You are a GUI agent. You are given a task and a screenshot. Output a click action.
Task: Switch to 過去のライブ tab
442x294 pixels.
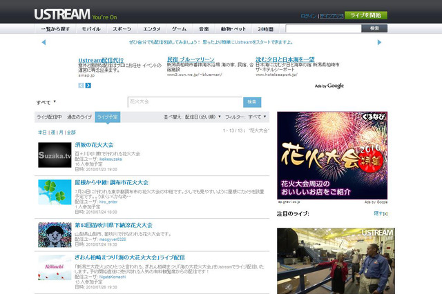click(x=79, y=117)
